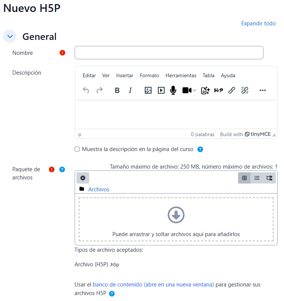Click the H5P insert icon in toolbar
284x301 pixels.
pos(218,90)
